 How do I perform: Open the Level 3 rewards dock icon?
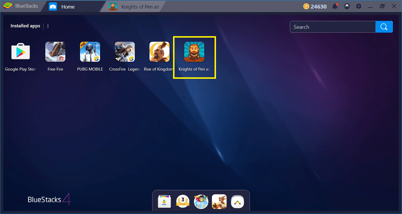pyautogui.click(x=183, y=202)
